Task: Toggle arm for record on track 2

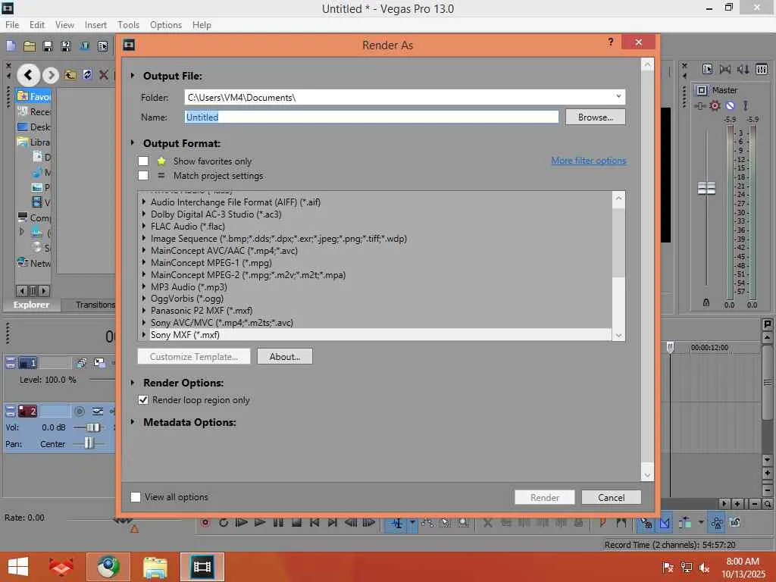Action: pos(79,411)
